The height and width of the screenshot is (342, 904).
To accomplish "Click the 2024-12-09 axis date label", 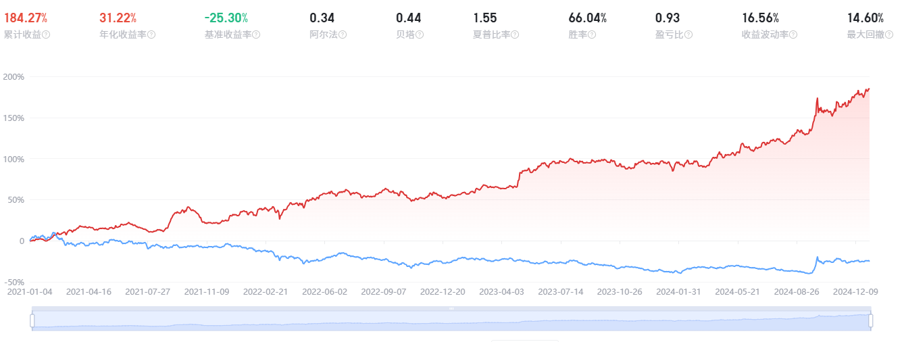I will (x=855, y=292).
